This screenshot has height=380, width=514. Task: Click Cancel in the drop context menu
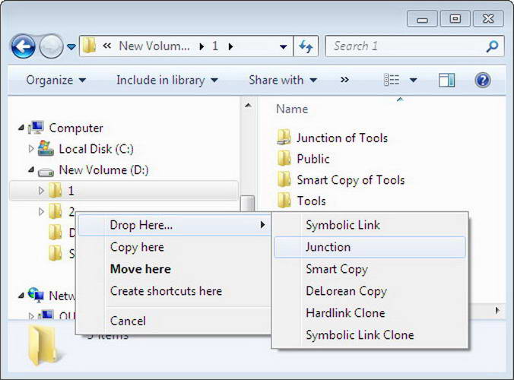click(x=128, y=321)
